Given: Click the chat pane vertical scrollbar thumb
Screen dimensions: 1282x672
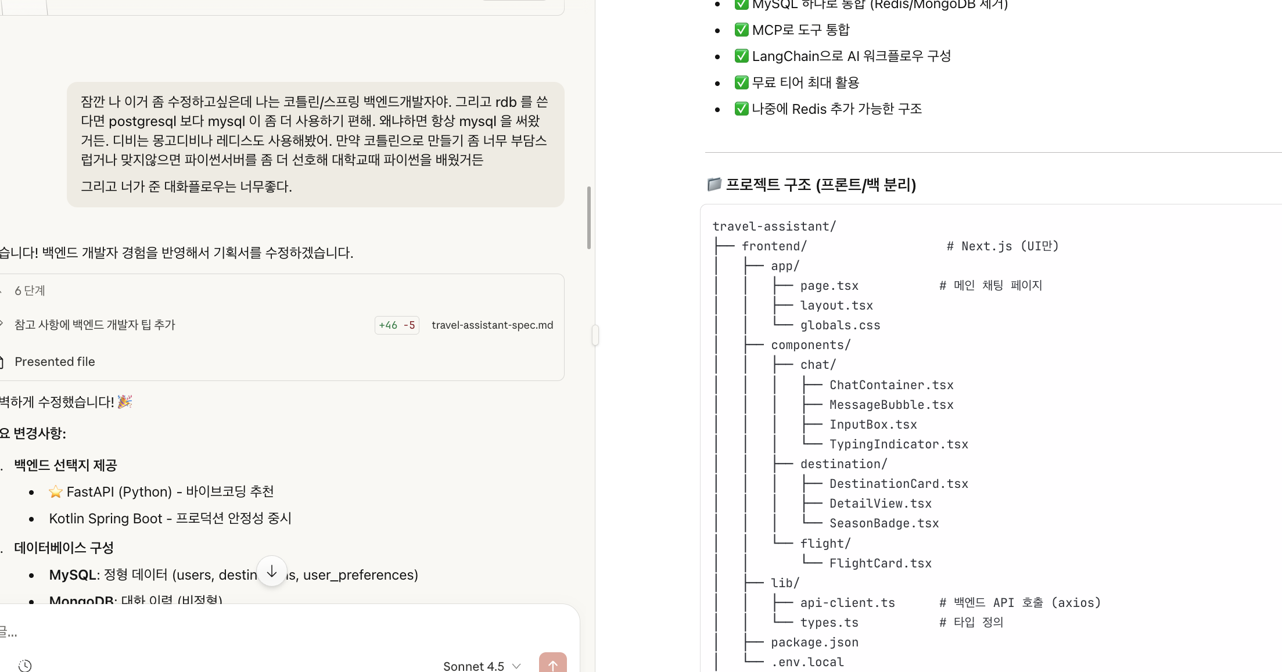Looking at the screenshot, I should pyautogui.click(x=588, y=218).
